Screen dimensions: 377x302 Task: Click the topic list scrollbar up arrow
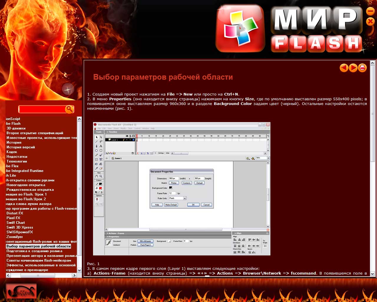[x=79, y=119]
